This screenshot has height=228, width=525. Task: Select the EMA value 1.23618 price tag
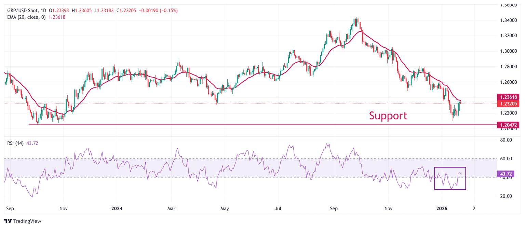click(508, 97)
